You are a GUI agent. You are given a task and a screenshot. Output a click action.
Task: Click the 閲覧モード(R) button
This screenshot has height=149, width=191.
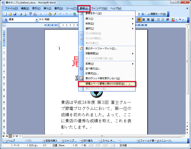pyautogui.click(x=157, y=14)
